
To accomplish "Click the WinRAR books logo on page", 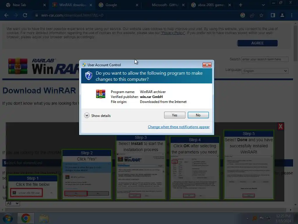I will pyautogui.click(x=18, y=66).
